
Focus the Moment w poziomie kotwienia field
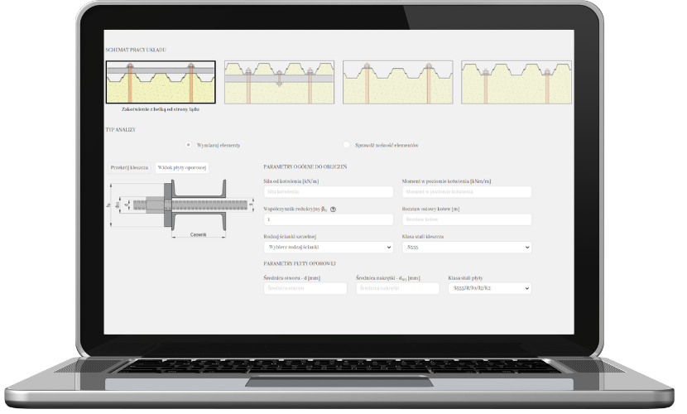466,192
